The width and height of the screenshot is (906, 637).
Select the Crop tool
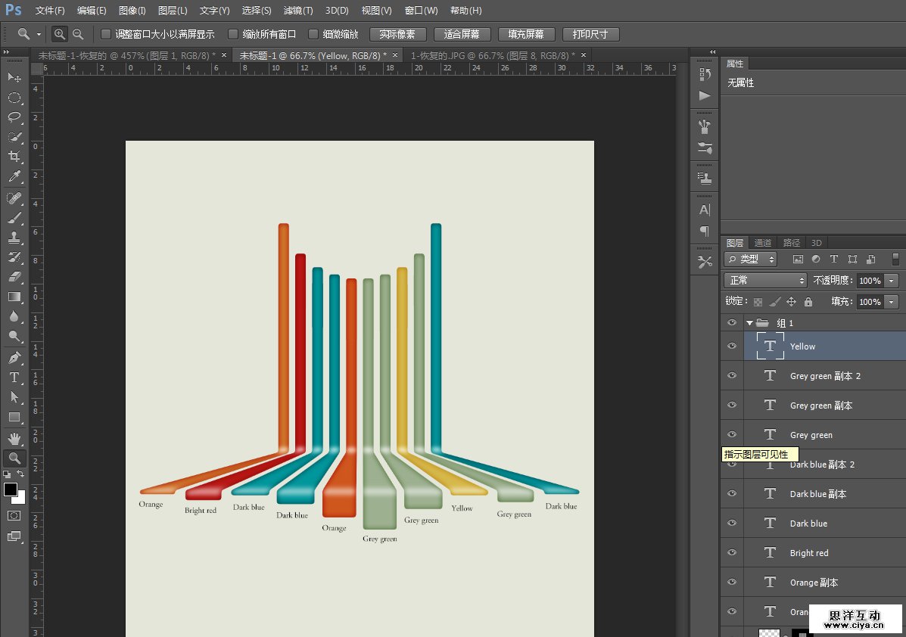point(14,157)
